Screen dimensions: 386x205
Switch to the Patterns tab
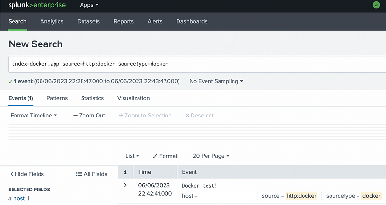[57, 98]
